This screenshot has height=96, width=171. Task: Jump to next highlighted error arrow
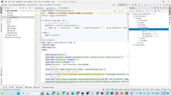click(x=127, y=11)
